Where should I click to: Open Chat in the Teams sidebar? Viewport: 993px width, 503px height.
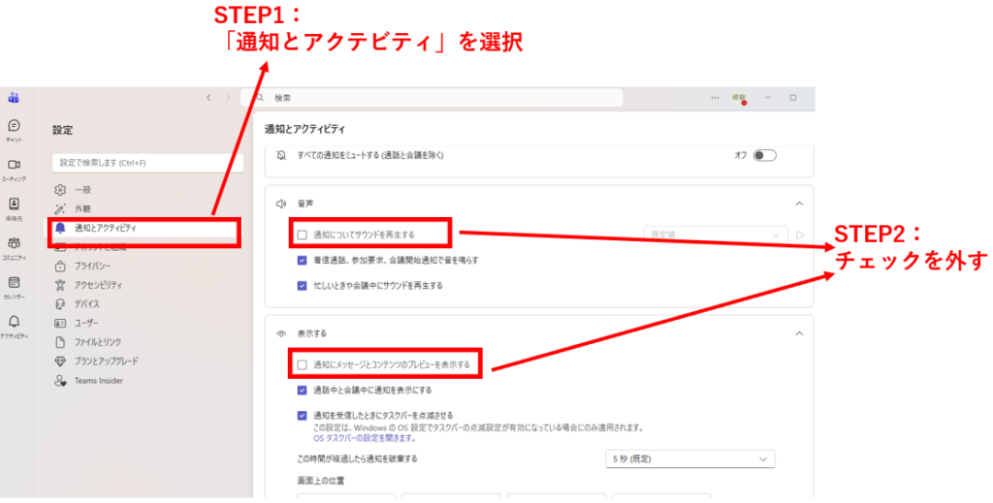(x=14, y=128)
